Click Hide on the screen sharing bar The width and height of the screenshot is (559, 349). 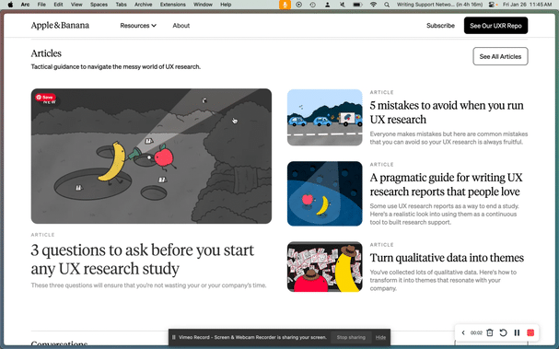[380, 337]
